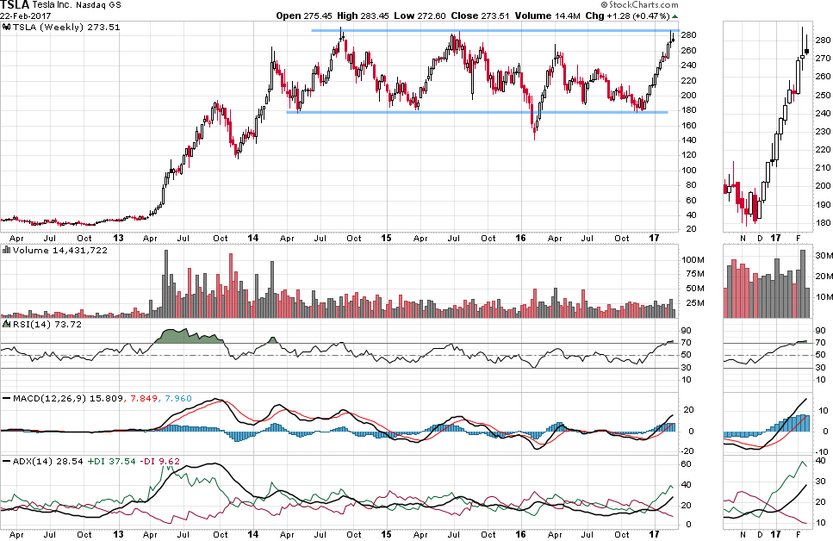Click the Open 275.45 value
Viewport: 833px width, 541px height.
[x=306, y=16]
